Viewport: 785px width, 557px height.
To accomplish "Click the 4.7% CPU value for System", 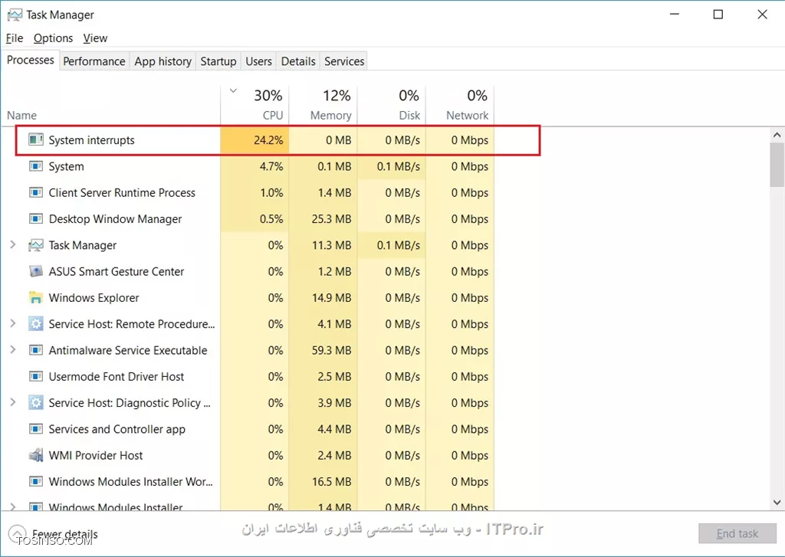I will point(271,166).
